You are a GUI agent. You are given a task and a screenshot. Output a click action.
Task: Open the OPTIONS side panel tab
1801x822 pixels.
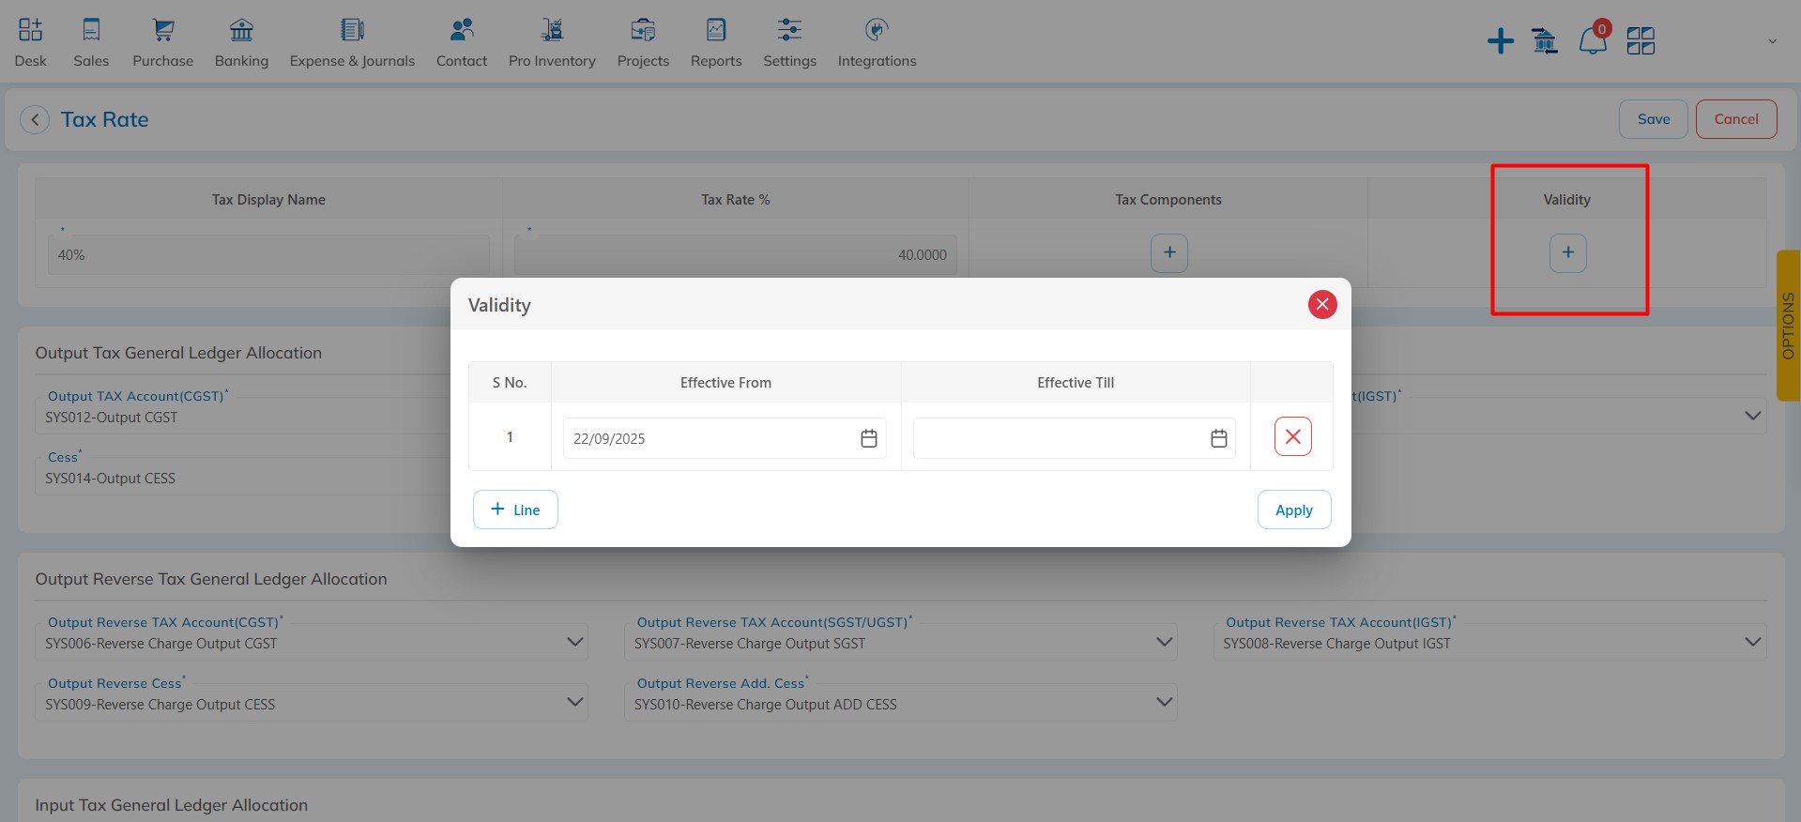coord(1788,326)
